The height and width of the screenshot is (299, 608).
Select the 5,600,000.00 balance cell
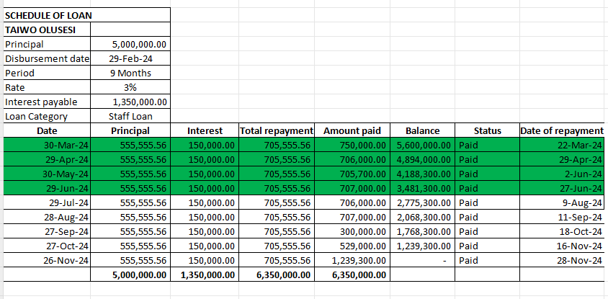pos(423,145)
